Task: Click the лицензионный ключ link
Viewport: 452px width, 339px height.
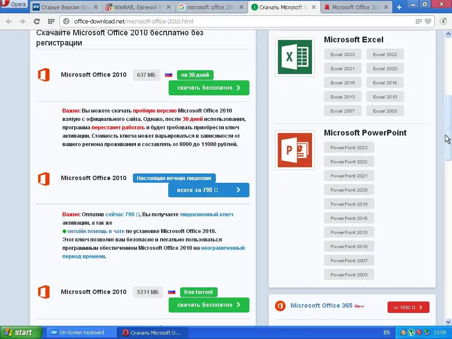Action: pyautogui.click(x=207, y=215)
